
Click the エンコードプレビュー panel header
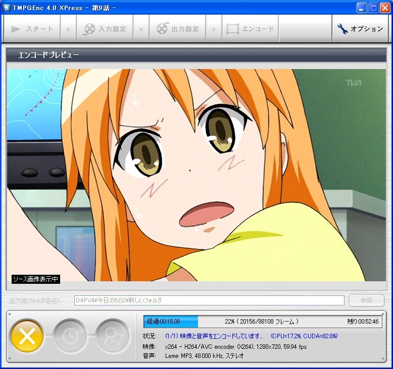pos(197,55)
